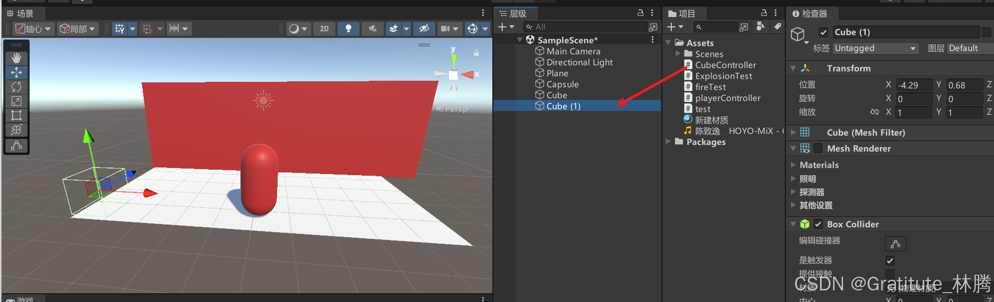Open the Scene view more options menu

pos(483,13)
